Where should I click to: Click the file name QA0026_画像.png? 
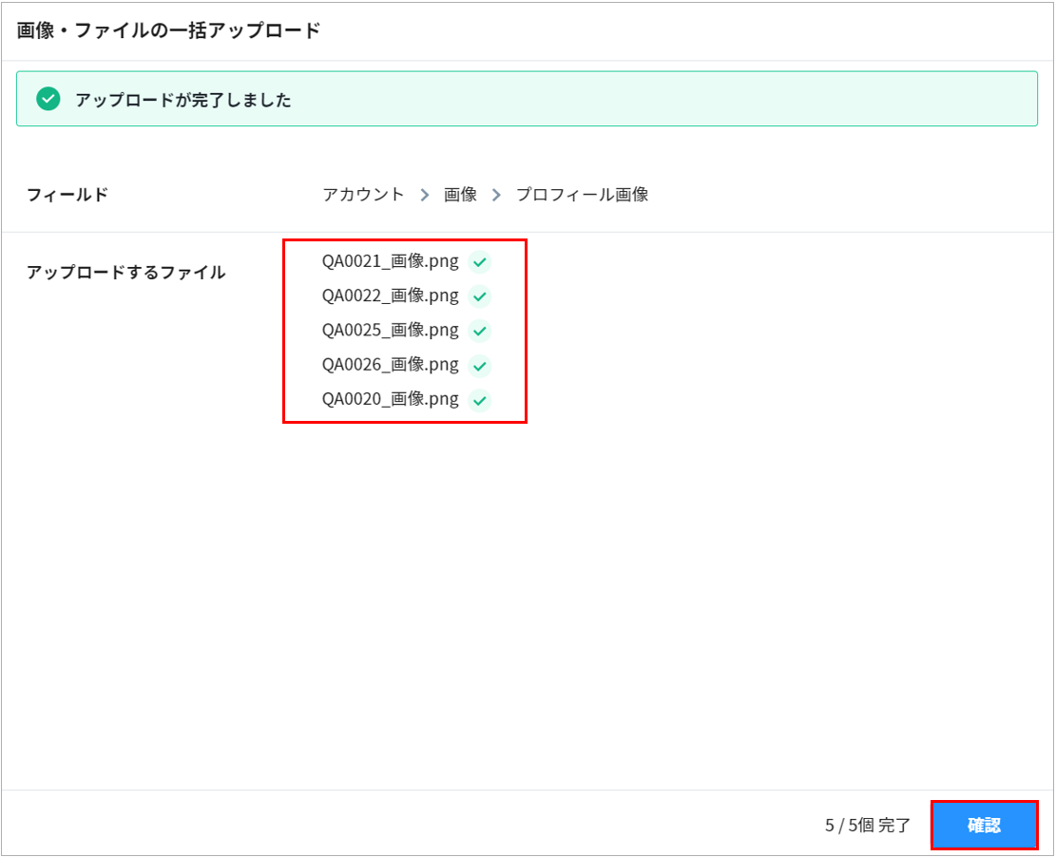[x=390, y=365]
